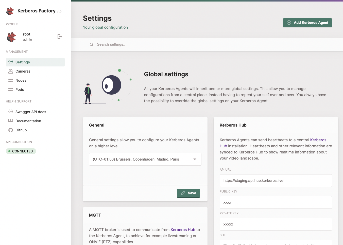Click the logout icon next to root
Image resolution: width=343 pixels, height=245 pixels.
[x=60, y=37]
